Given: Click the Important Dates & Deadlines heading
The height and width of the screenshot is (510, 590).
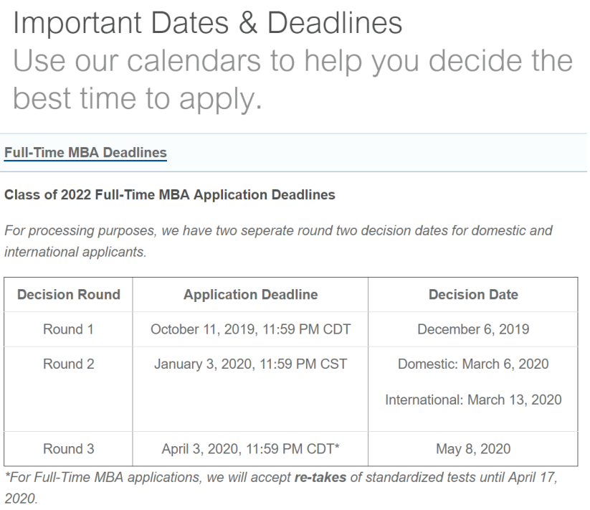Looking at the screenshot, I should point(208,24).
